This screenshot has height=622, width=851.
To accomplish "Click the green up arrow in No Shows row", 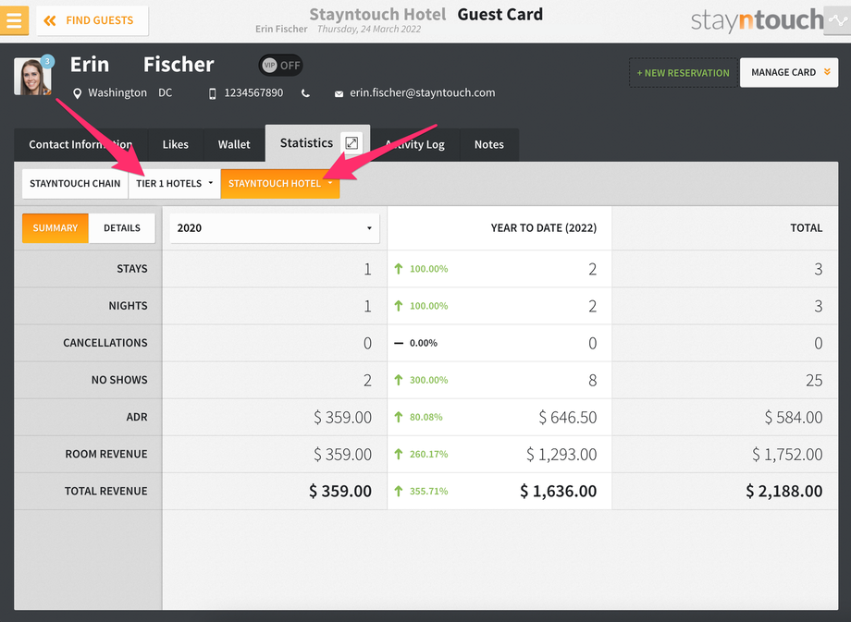I will pyautogui.click(x=399, y=380).
